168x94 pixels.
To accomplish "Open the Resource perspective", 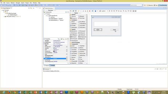I will 150,5.
